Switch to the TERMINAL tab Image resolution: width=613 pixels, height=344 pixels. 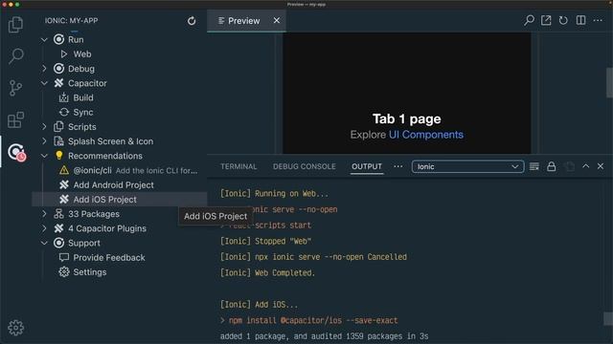(238, 166)
